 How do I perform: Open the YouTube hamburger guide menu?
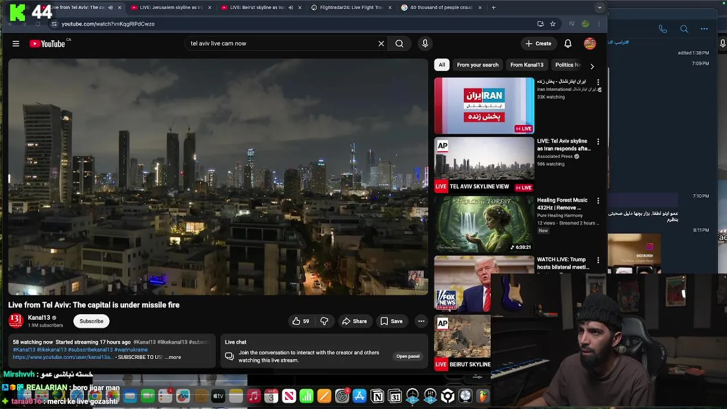pyautogui.click(x=16, y=43)
